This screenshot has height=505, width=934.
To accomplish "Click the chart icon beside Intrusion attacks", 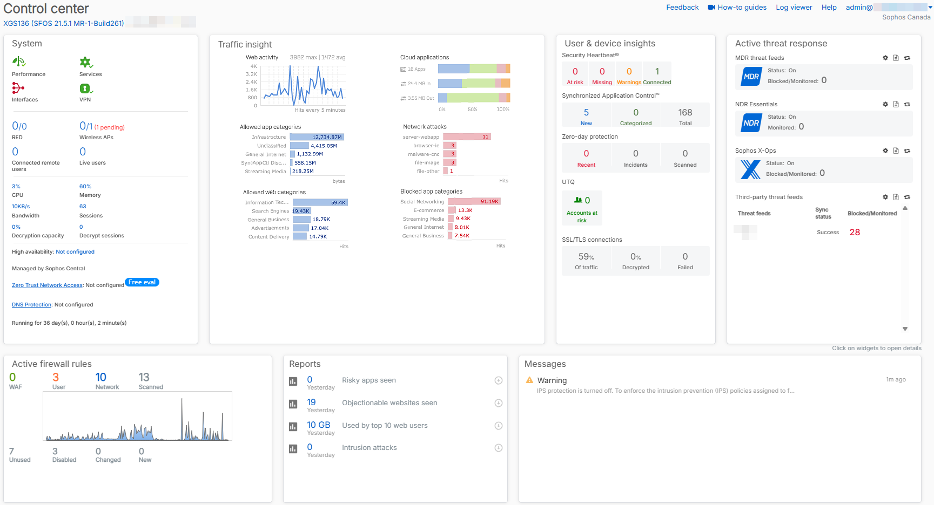I will (x=293, y=448).
